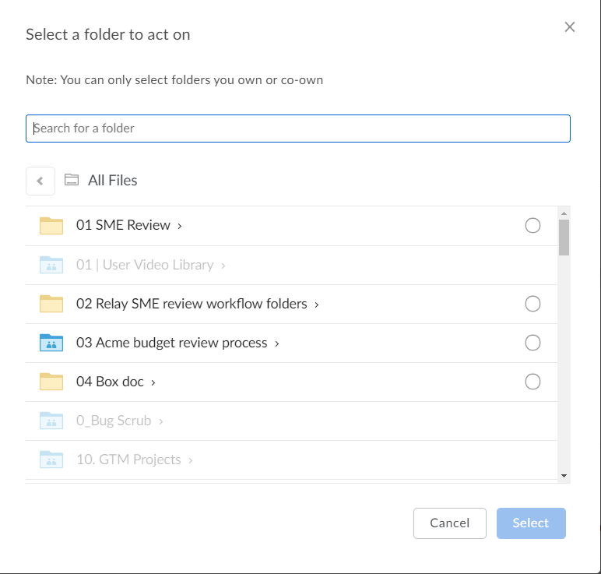Select the 01 SME Review radio button
Screen dimensions: 601x574
pyautogui.click(x=532, y=225)
